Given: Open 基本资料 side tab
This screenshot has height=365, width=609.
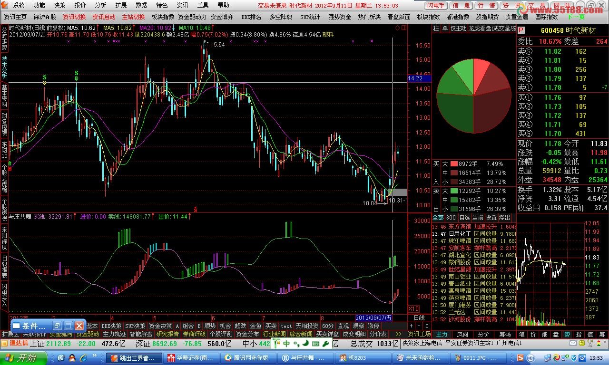Looking at the screenshot, I should click(x=4, y=96).
